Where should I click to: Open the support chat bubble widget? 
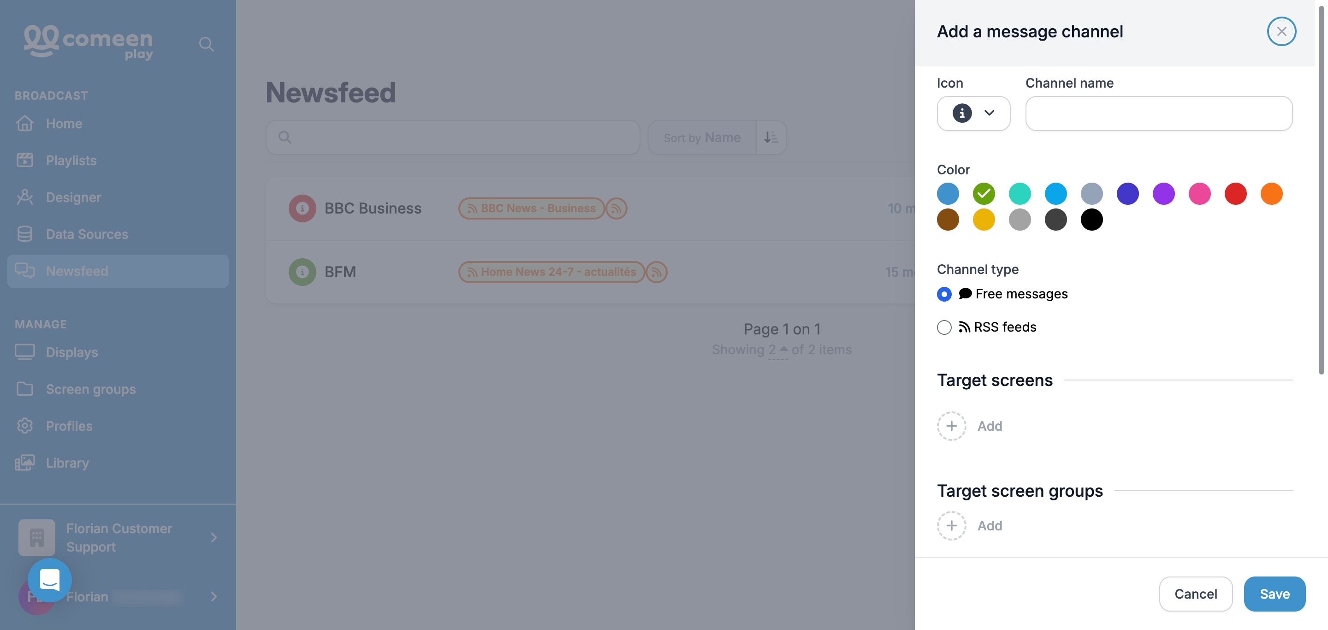click(x=49, y=580)
